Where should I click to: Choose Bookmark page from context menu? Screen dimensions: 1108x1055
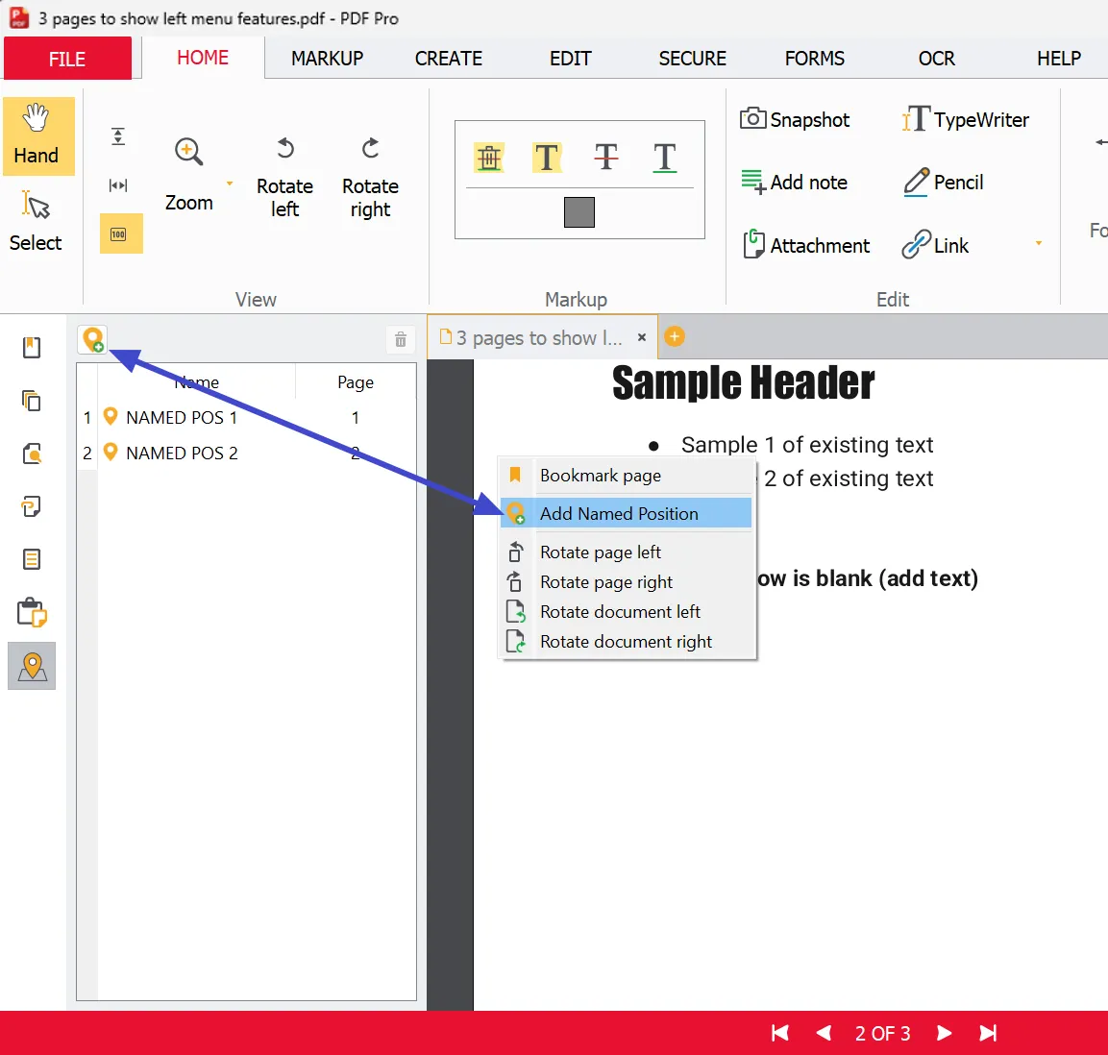(627, 476)
